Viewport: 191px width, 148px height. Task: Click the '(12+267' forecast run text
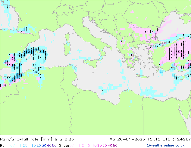pos(182,139)
